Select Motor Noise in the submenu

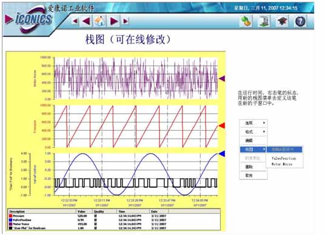(282, 164)
